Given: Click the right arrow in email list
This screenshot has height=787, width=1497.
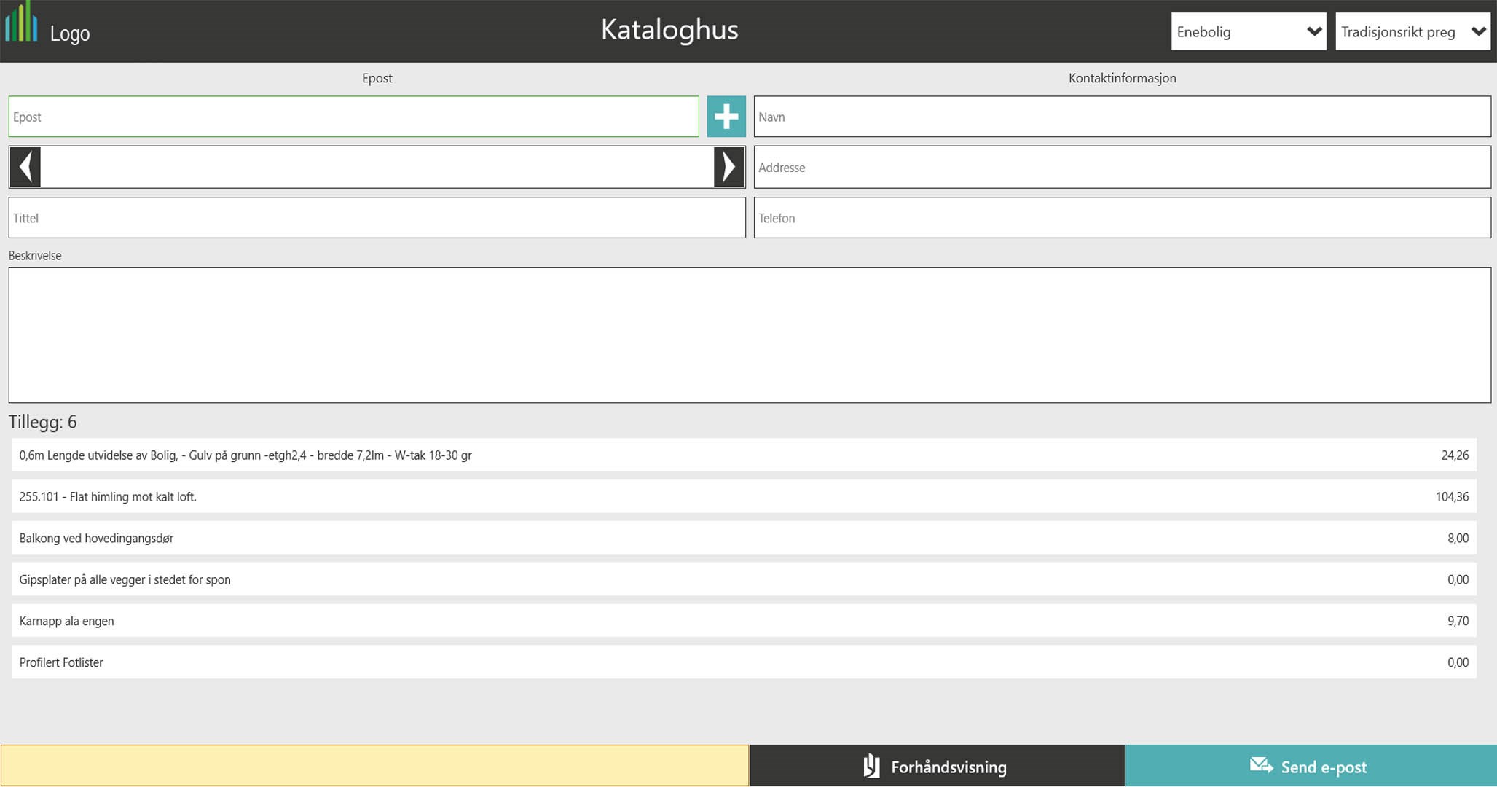Looking at the screenshot, I should point(728,167).
